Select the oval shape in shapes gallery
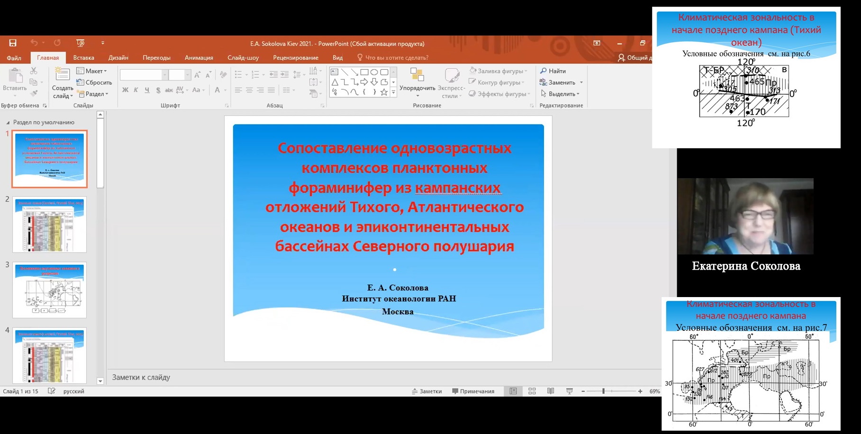 374,72
